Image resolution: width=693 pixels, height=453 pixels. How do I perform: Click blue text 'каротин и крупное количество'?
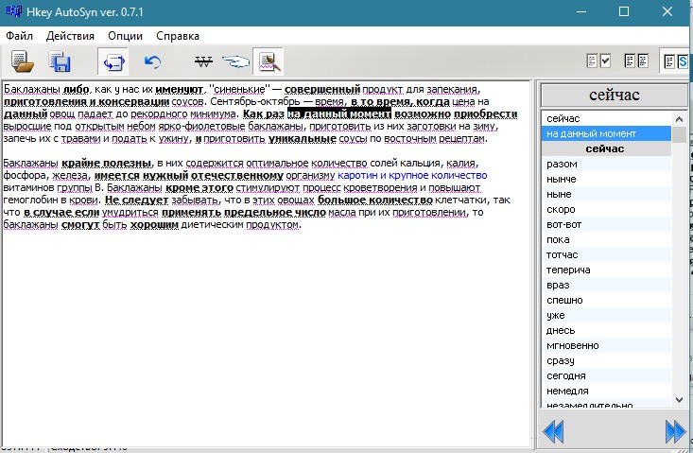412,176
